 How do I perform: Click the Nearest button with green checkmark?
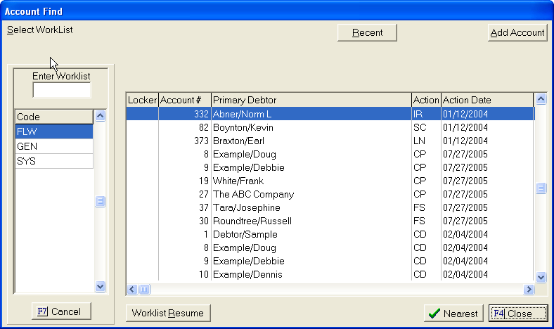point(454,314)
